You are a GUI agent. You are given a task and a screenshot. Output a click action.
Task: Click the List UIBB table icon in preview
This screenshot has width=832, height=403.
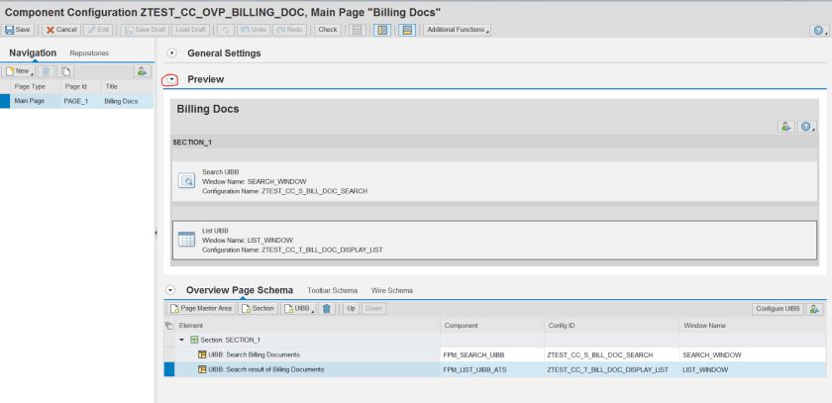[x=186, y=240]
